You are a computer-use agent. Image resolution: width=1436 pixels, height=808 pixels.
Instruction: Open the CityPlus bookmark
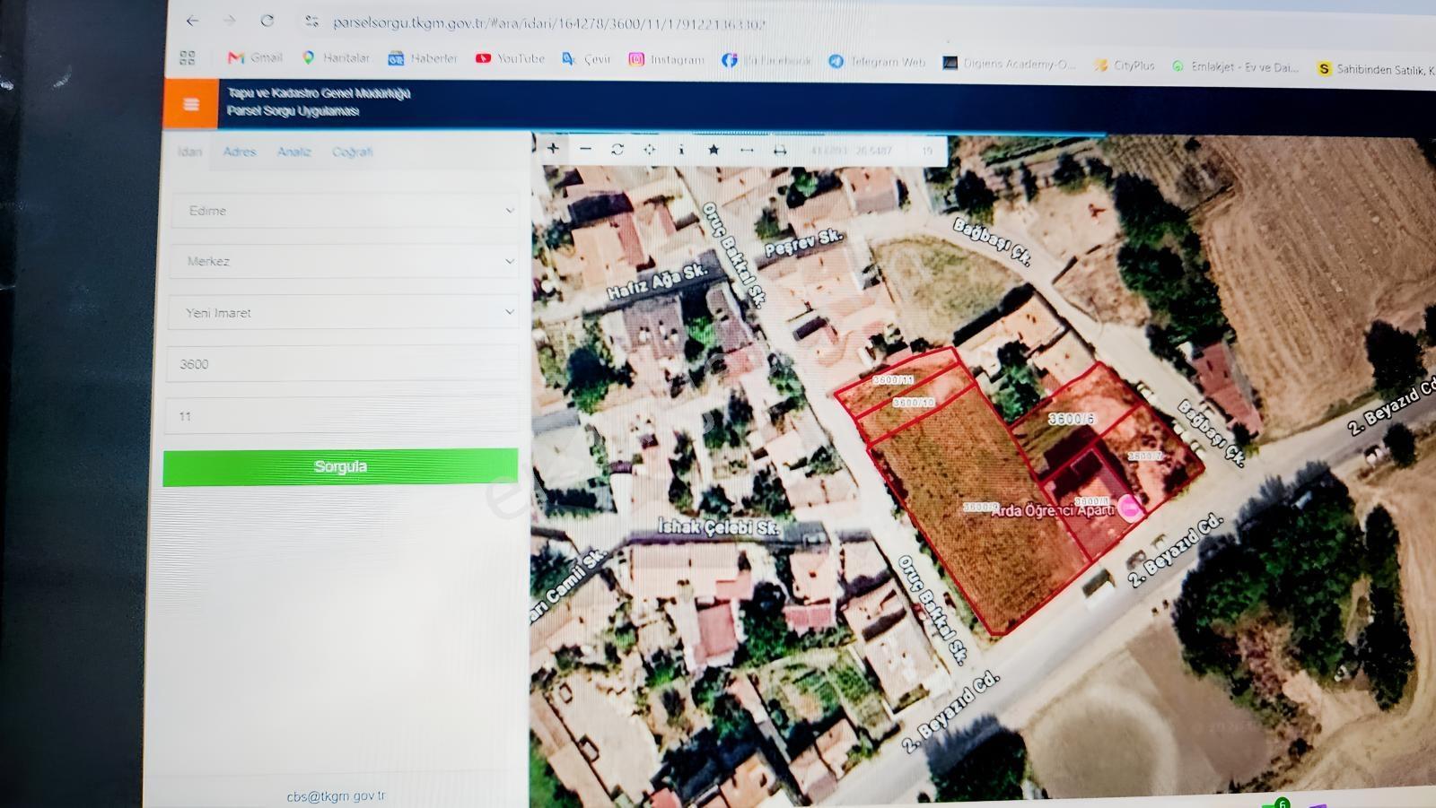pos(1124,65)
